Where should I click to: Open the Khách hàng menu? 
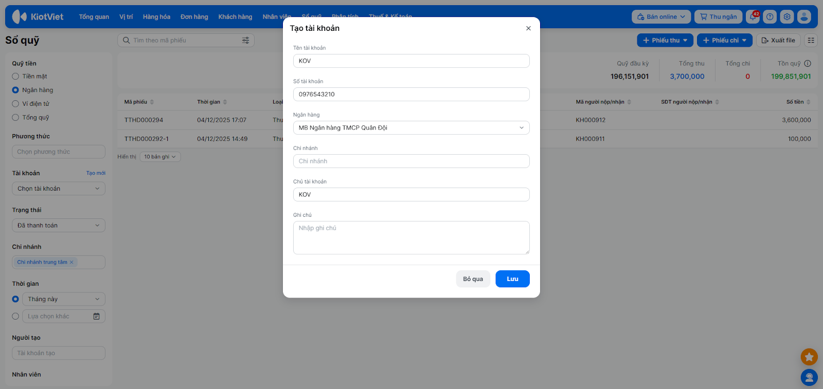(x=236, y=17)
